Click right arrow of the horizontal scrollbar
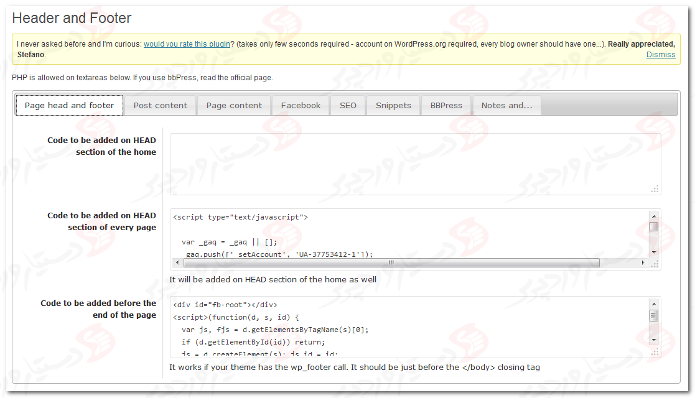 pos(644,263)
